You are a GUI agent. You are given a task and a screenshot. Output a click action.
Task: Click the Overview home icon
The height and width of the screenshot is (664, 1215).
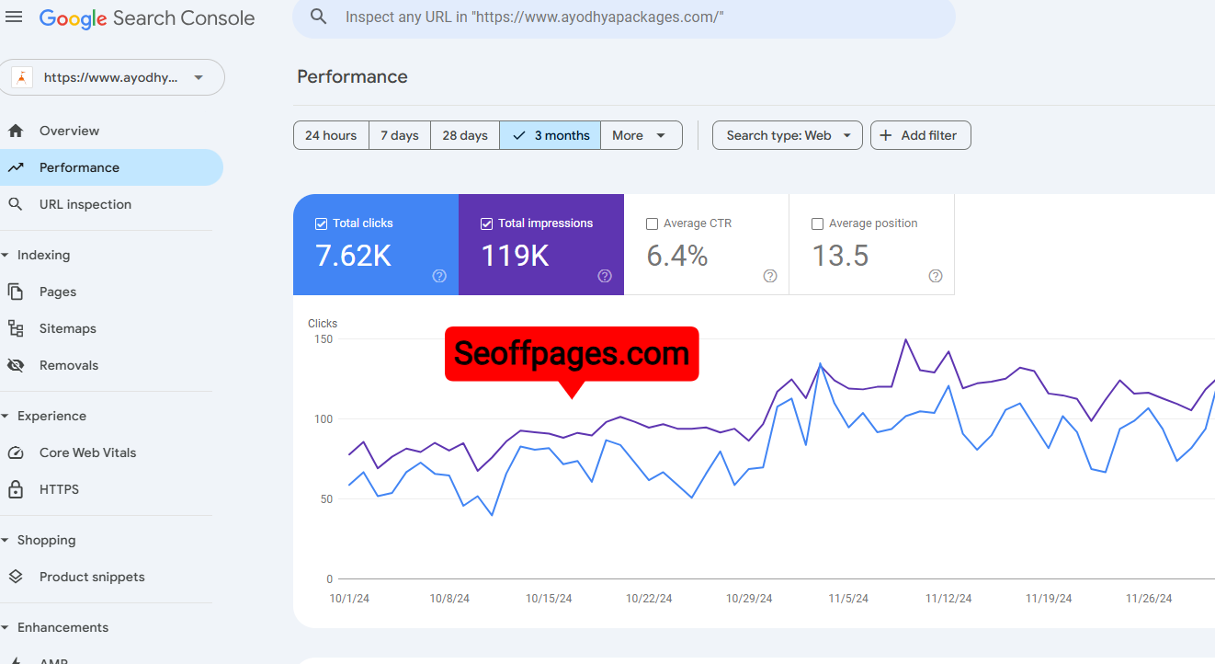(x=16, y=132)
